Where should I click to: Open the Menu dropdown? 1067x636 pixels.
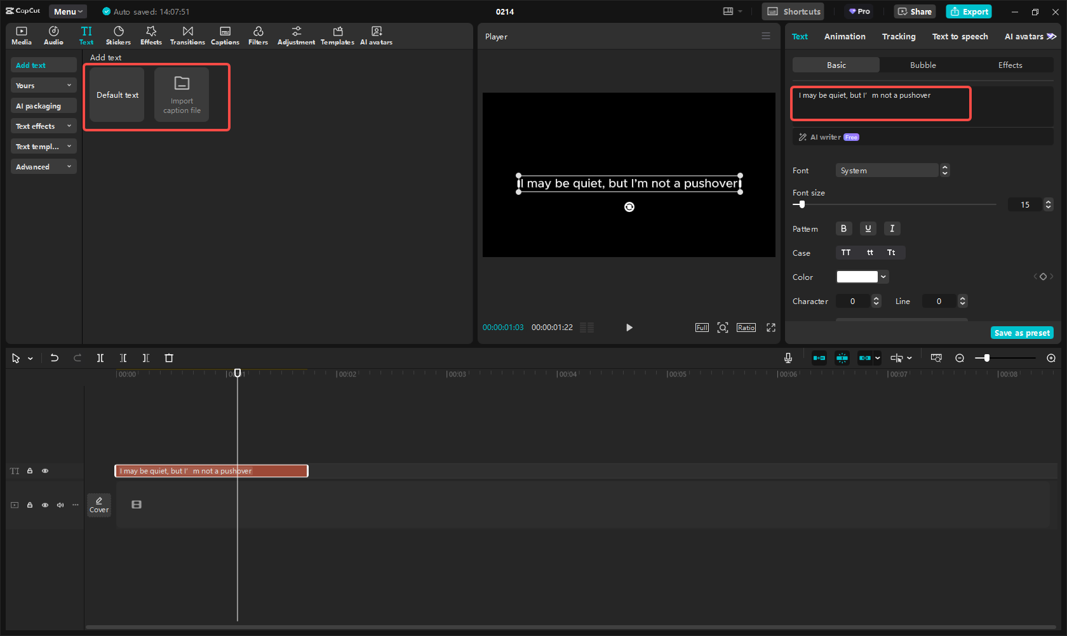click(x=68, y=11)
